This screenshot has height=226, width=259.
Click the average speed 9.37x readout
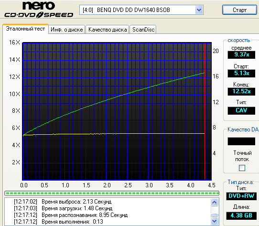pyautogui.click(x=241, y=54)
